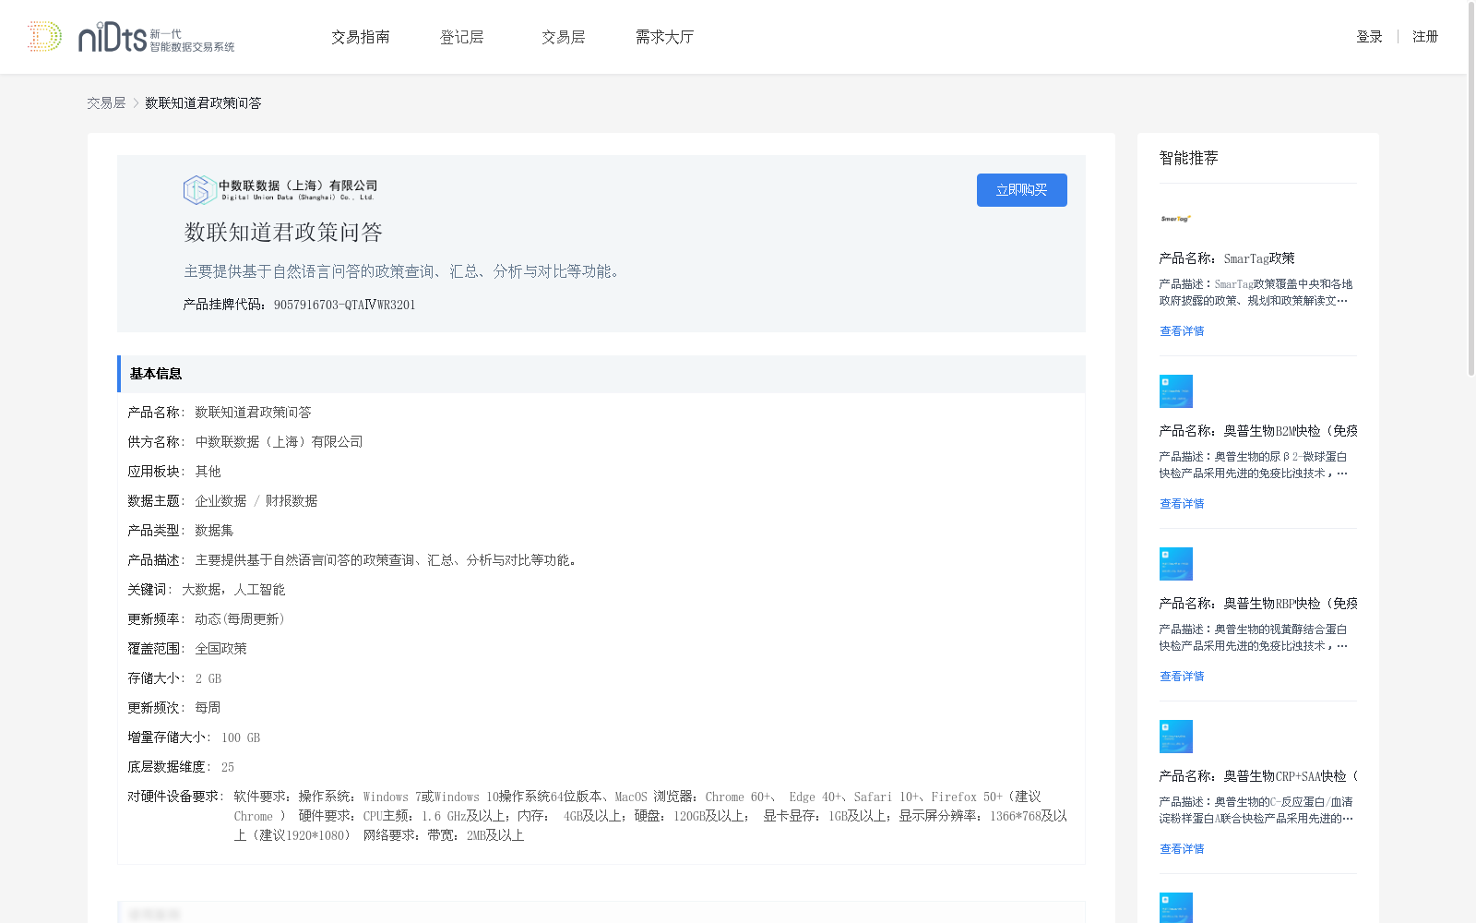This screenshot has height=923, width=1476.
Task: Open 查看详情 for 奥普生物CRP+SAA快检
Action: [x=1182, y=849]
